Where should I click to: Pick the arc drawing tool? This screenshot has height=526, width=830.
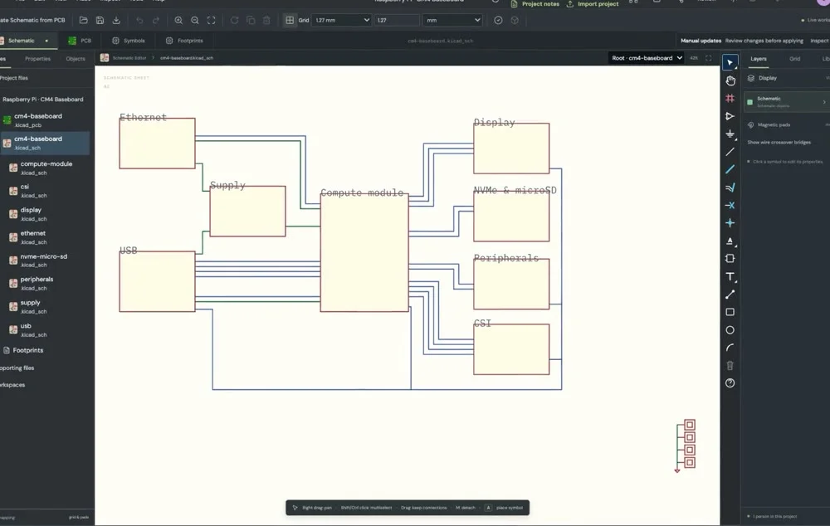point(730,348)
